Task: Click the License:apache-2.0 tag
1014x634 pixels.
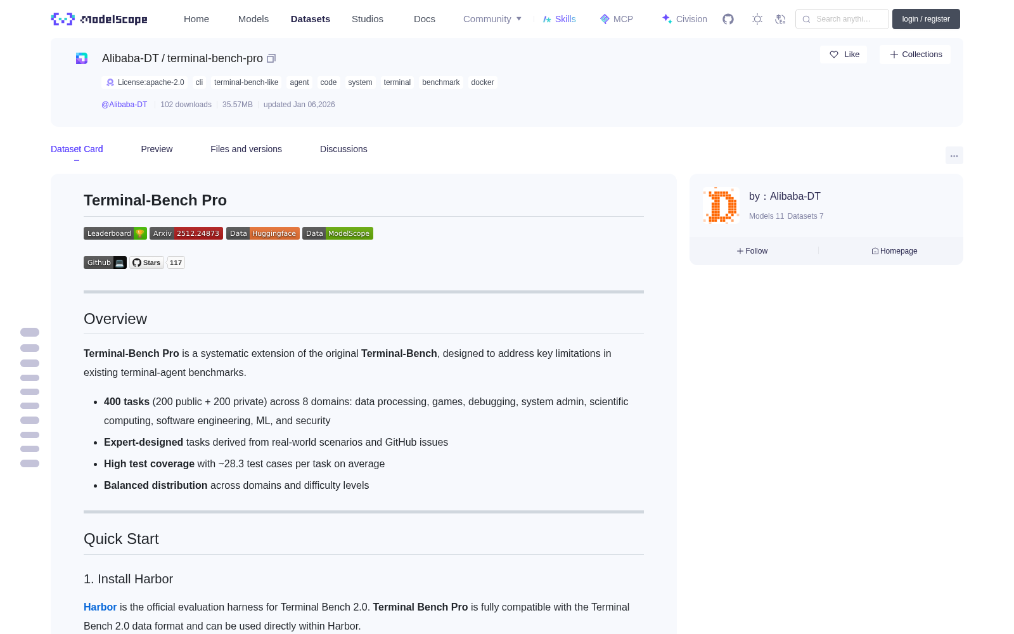Action: pos(145,82)
